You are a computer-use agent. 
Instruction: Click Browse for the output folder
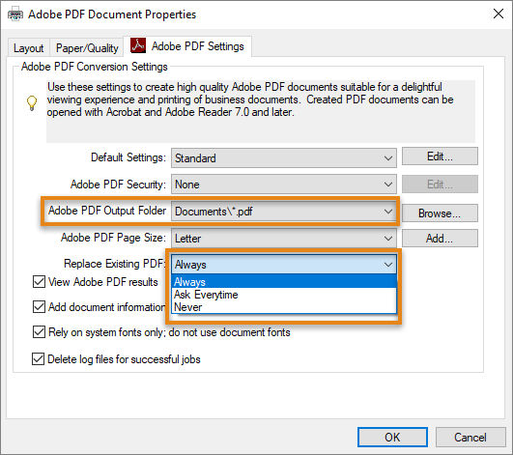click(x=440, y=213)
